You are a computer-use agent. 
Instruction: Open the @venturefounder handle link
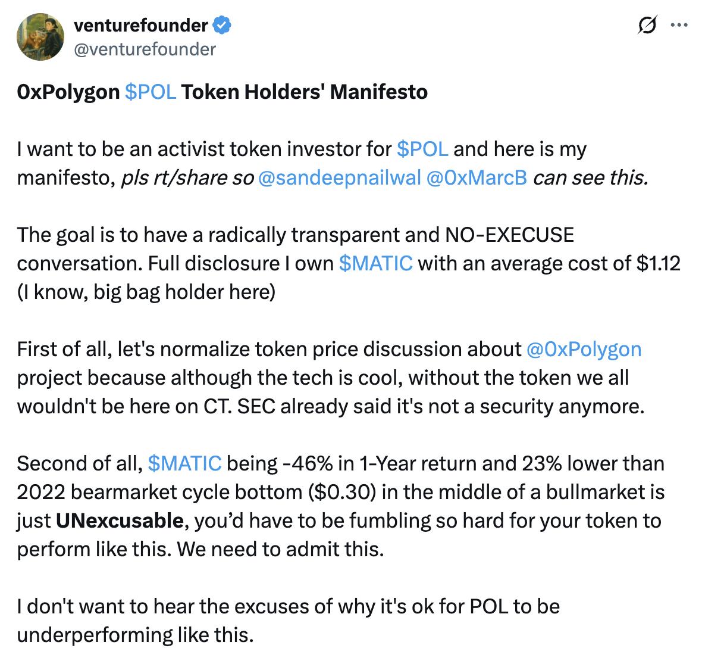(144, 49)
